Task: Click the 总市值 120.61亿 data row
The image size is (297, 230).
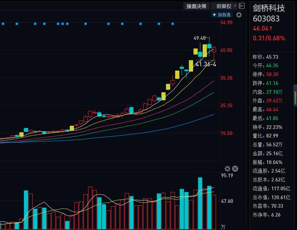Action: pos(271,197)
